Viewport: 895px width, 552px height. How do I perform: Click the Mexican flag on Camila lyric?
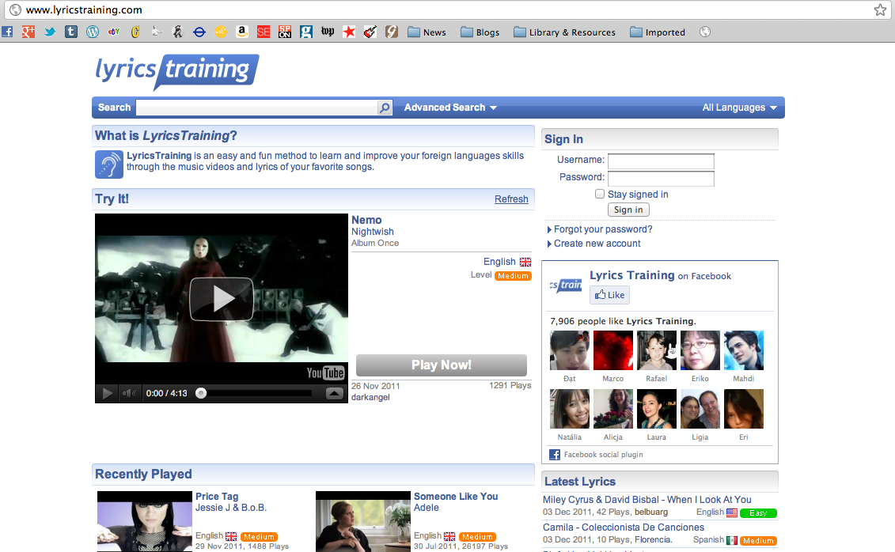coord(732,540)
